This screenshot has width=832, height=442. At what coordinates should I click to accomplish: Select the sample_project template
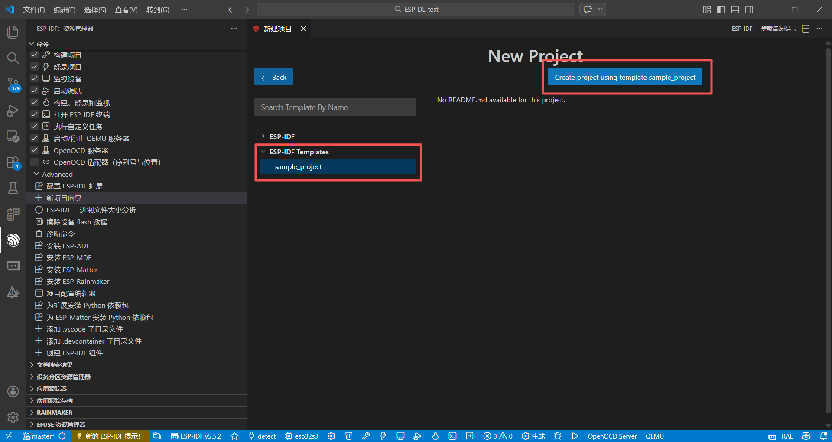pyautogui.click(x=338, y=166)
